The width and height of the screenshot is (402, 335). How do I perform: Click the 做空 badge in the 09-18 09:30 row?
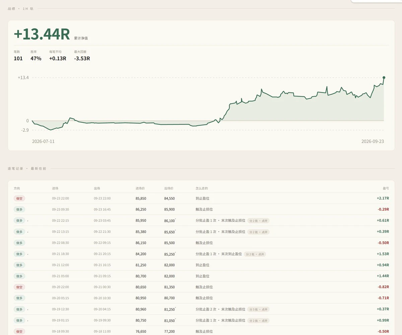click(x=19, y=331)
